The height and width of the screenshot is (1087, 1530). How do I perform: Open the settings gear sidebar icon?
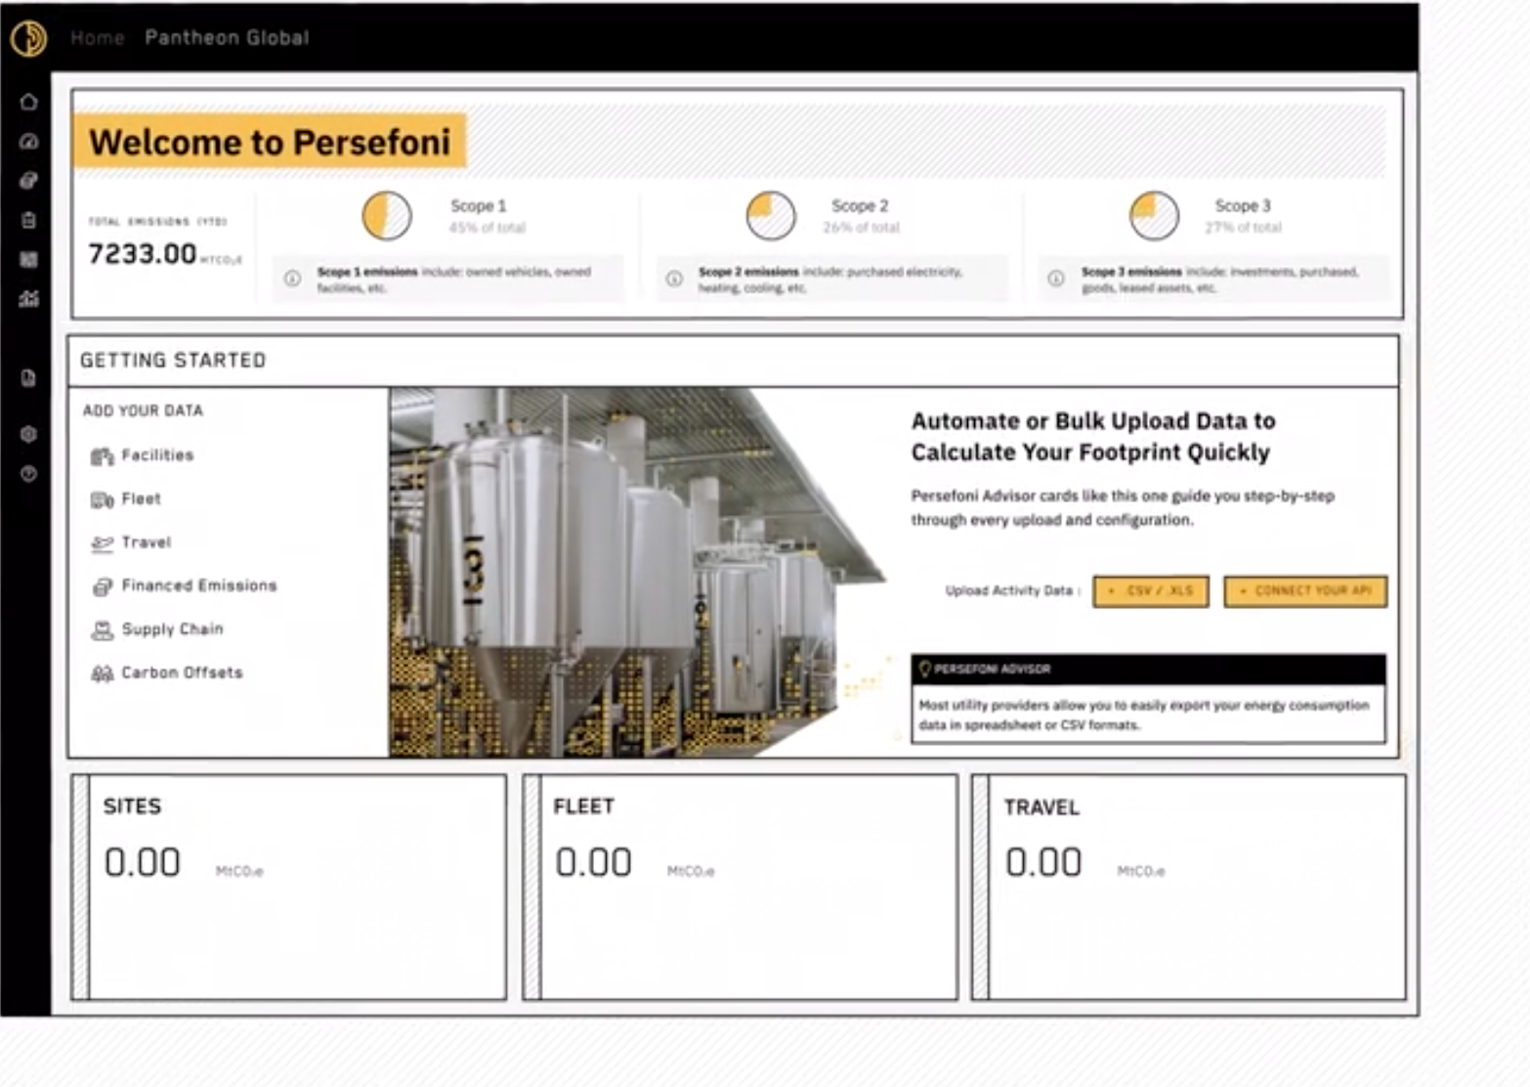[x=28, y=434]
